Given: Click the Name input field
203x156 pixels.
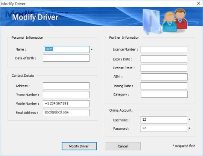Looking at the screenshot, I should pyautogui.click(x=66, y=49).
